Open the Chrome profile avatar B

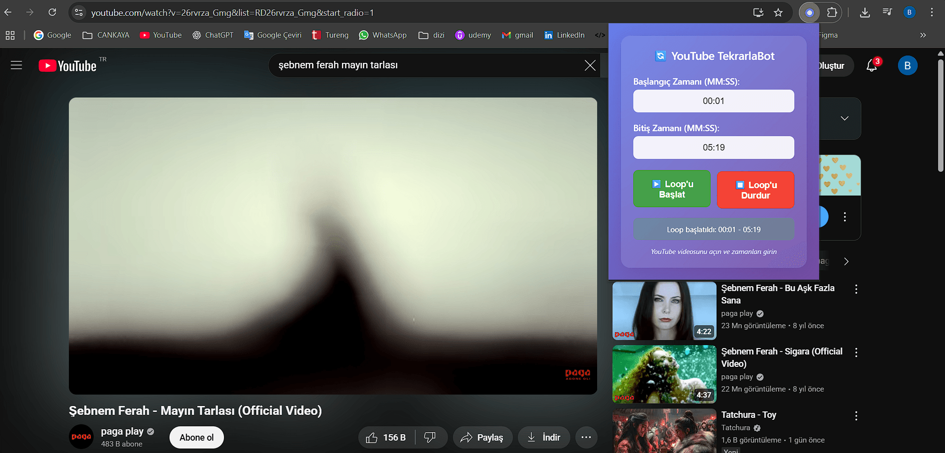coord(909,12)
